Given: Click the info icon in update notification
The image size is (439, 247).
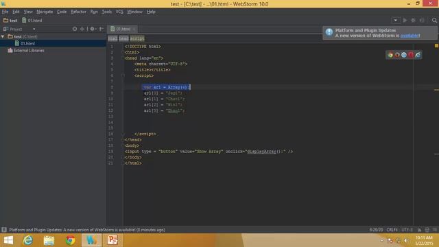Looking at the screenshot, I should [x=329, y=32].
